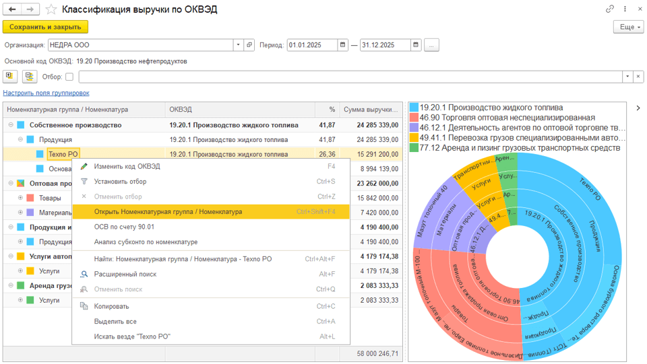
Task: Collapse the chart panel with the arrow
Action: coord(638,108)
